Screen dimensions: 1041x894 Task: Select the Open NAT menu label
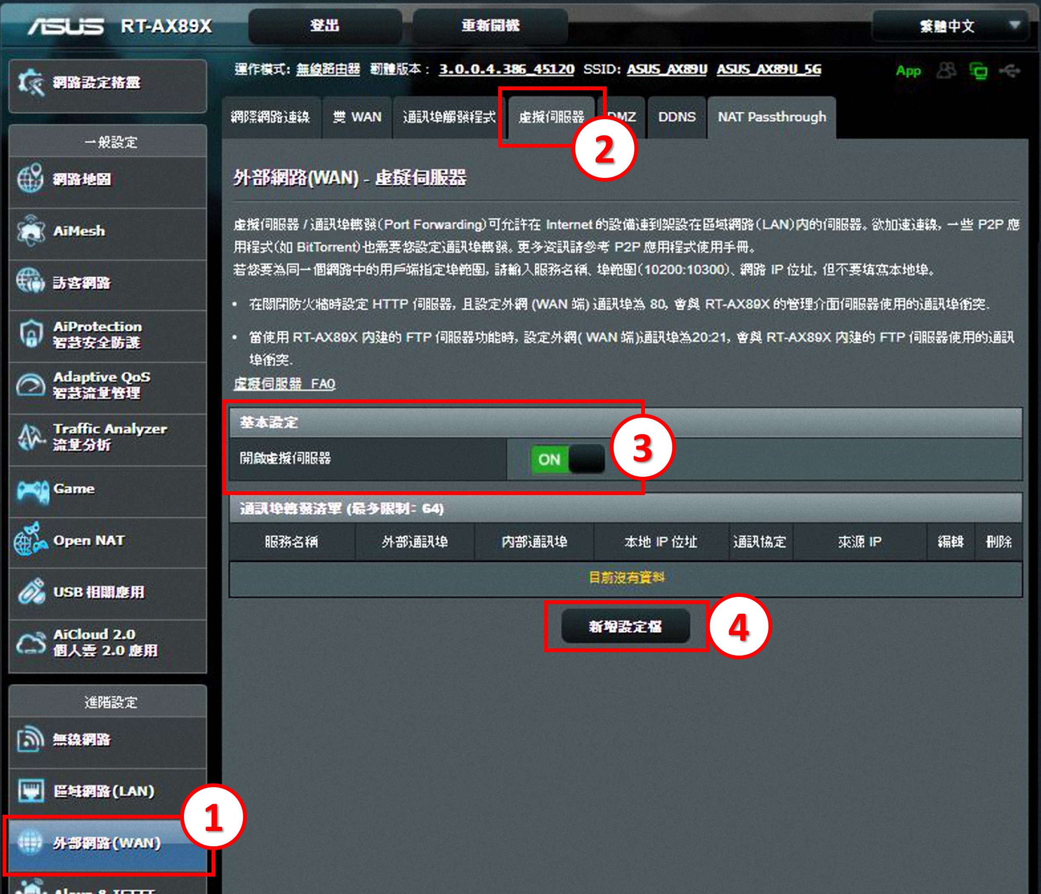click(x=89, y=540)
